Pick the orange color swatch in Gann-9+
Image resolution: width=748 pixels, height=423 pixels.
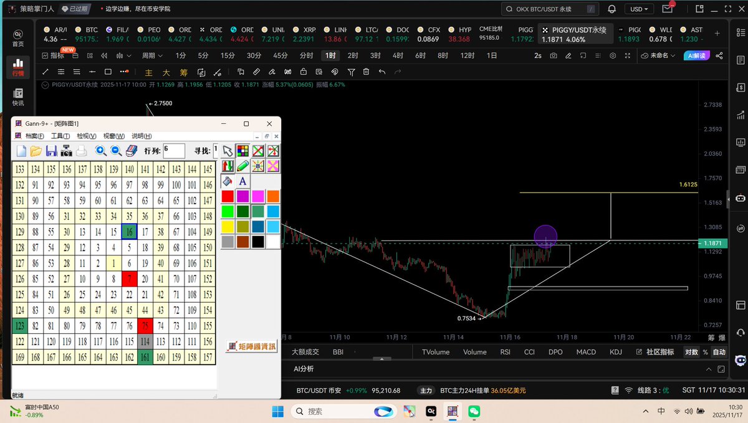click(272, 196)
